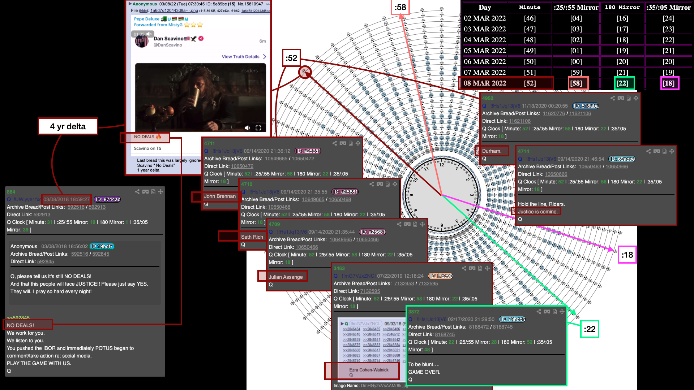Viewport: 694px width, 390px height.
Task: Click share icon on post 3463
Action: coord(464,268)
